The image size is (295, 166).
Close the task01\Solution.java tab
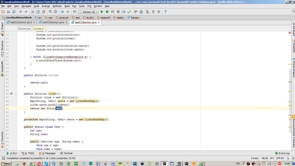point(99,23)
